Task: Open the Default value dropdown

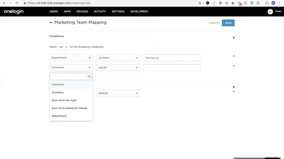Action: [118, 93]
